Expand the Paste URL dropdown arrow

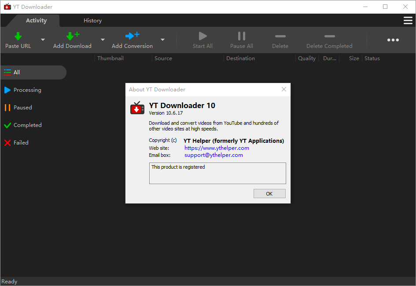click(43, 40)
